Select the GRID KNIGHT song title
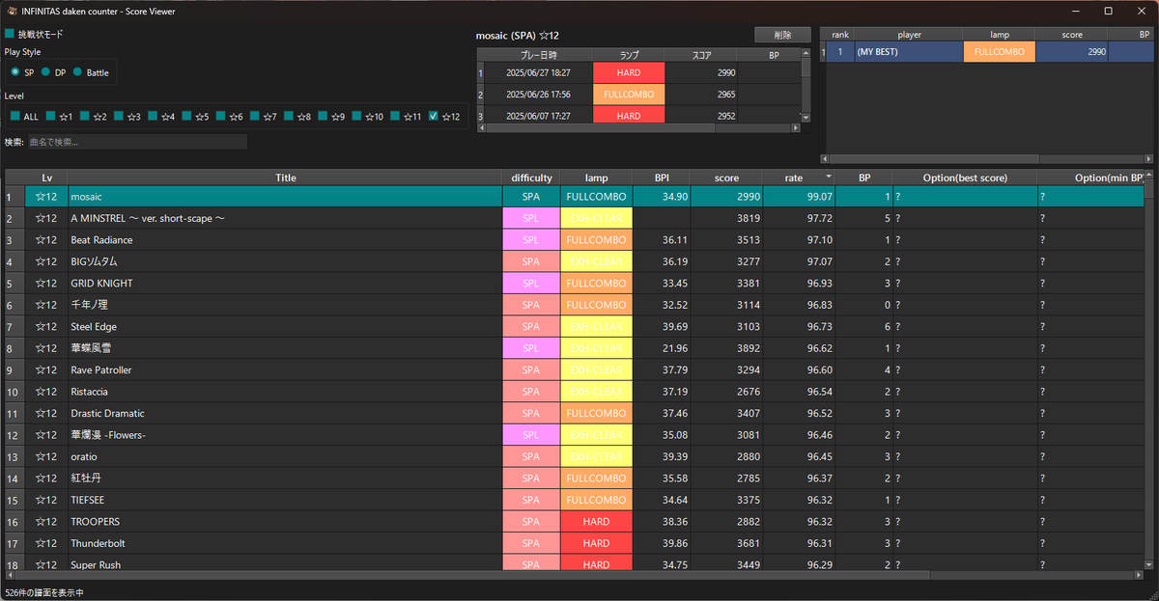Screen dimensions: 1159x601 coord(101,283)
